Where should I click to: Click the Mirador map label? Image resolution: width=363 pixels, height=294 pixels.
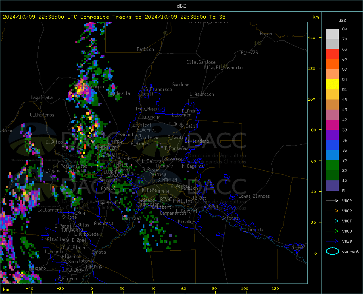click(186, 222)
